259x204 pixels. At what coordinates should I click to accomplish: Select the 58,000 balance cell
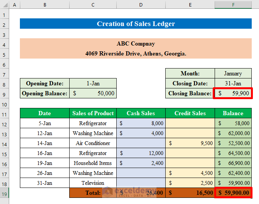(x=233, y=123)
